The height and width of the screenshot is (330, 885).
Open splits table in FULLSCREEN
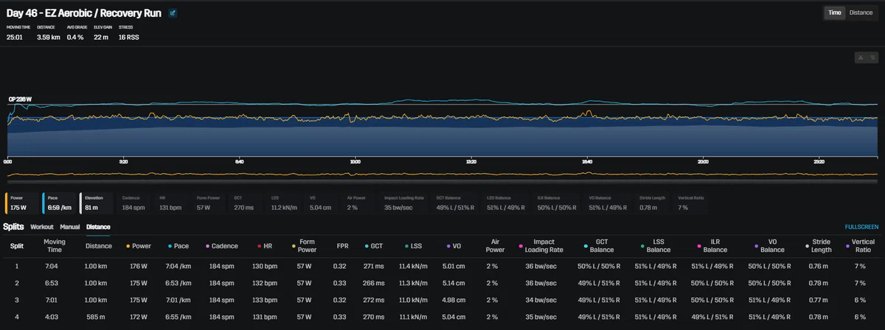861,228
